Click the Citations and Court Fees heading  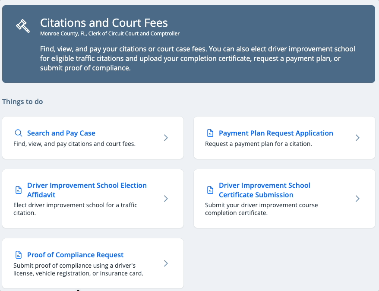coord(104,22)
